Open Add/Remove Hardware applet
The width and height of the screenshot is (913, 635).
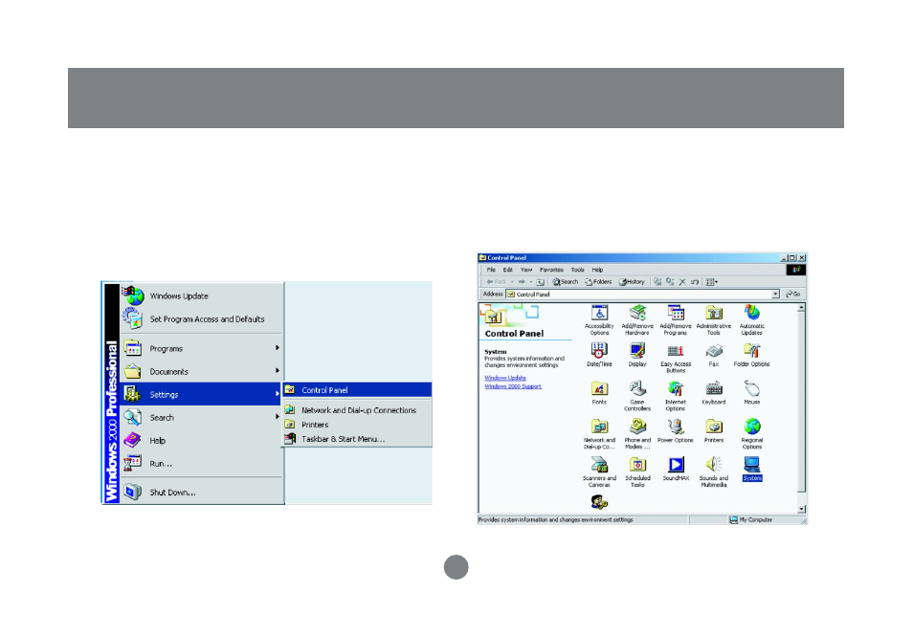637,319
